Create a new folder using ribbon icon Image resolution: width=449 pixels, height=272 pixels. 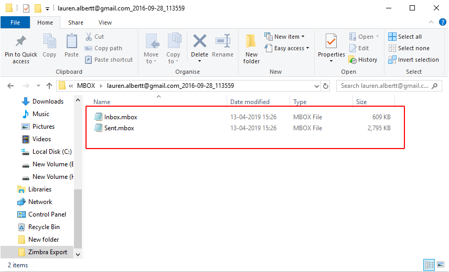pos(251,42)
